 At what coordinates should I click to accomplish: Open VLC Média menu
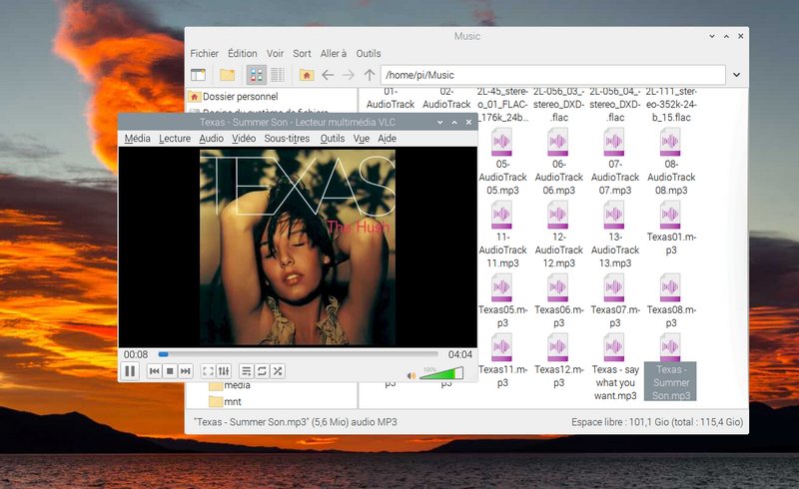(x=138, y=139)
